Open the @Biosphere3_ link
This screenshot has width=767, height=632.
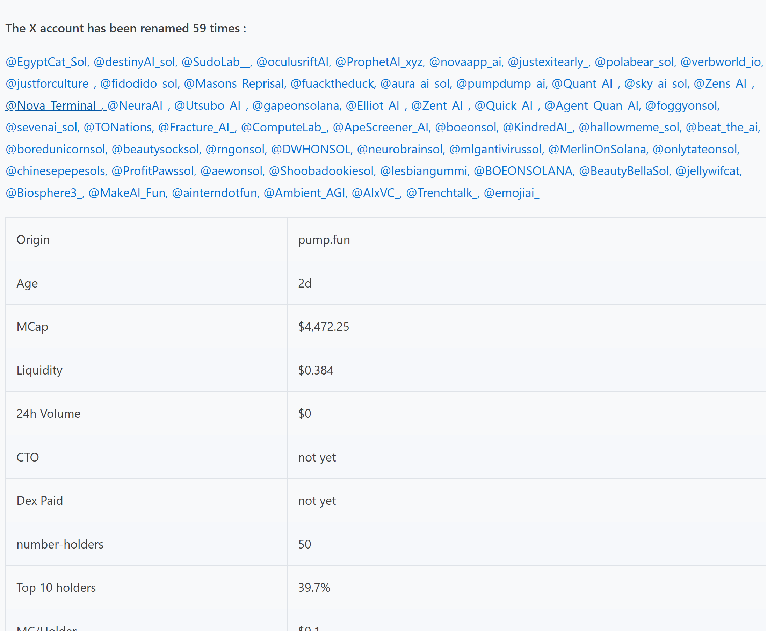[x=44, y=192]
